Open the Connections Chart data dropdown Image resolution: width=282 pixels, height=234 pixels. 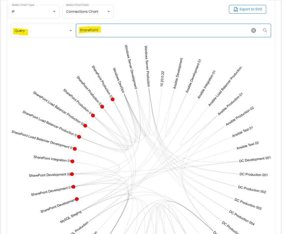pyautogui.click(x=88, y=12)
